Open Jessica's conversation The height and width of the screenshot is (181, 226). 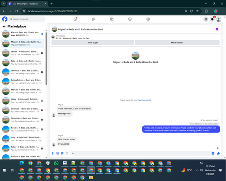pyautogui.click(x=23, y=53)
